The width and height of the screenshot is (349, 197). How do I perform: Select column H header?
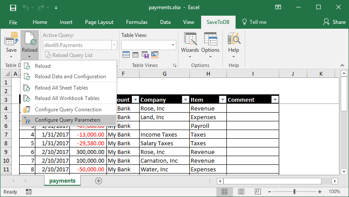coord(208,73)
